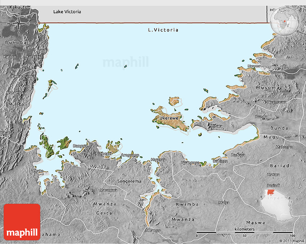The image size is (306, 244).
Task: Select the Kakuuto label
Action: 19,7
